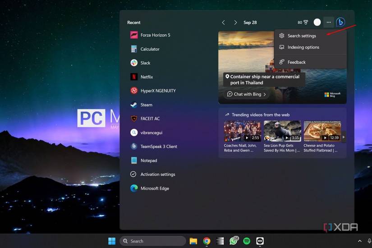Screen dimensions: 372x248
Task: Launch Notepad from its icon
Action: [x=134, y=161]
